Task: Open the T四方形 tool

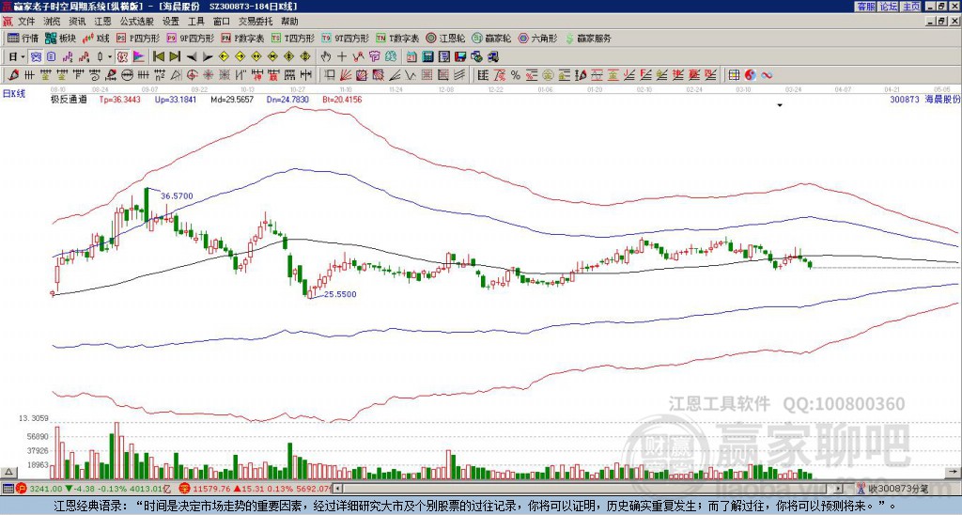Action: [x=293, y=38]
